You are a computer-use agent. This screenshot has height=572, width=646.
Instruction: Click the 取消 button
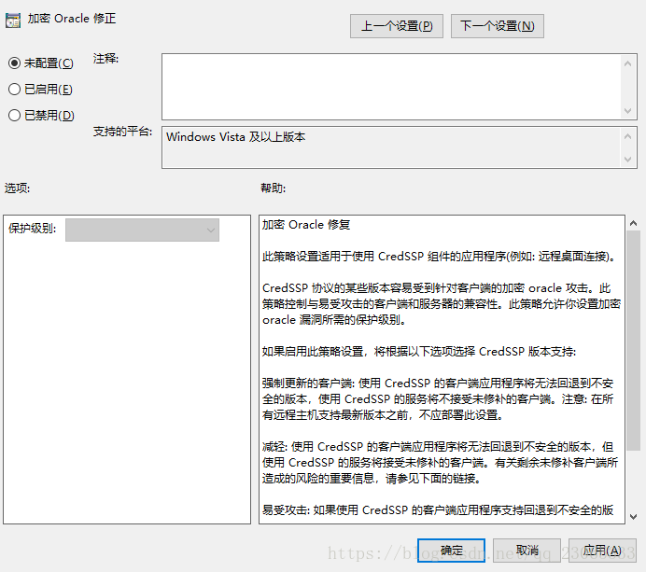pos(527,551)
